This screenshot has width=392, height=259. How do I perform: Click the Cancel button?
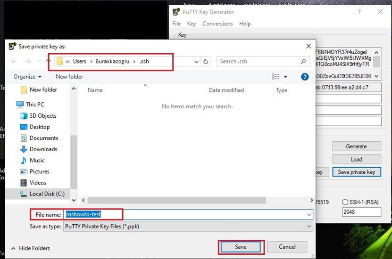[x=287, y=247]
